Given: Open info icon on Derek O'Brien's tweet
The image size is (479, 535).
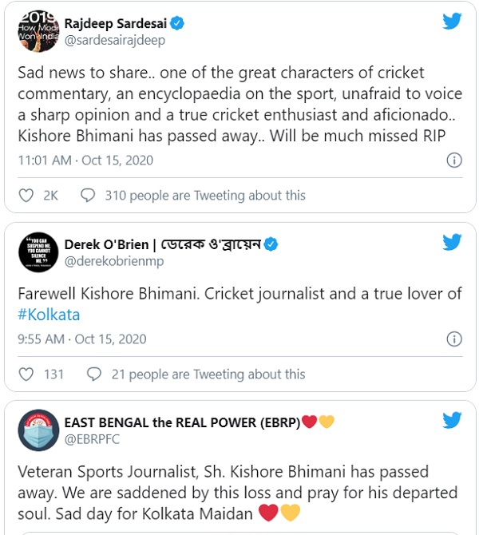Looking at the screenshot, I should pos(453,339).
